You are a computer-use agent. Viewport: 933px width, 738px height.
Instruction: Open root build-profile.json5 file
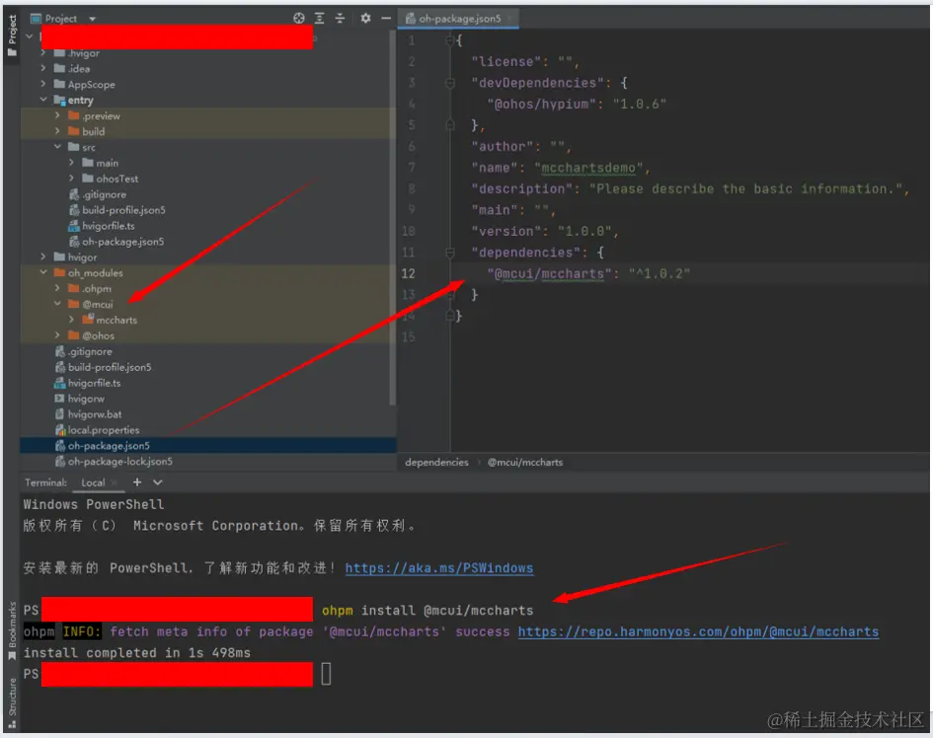coord(110,367)
